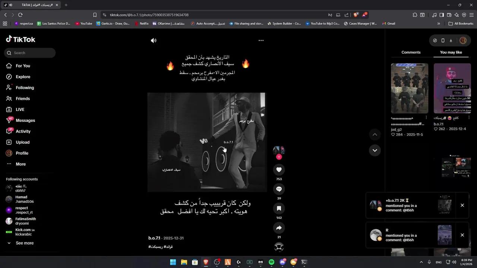The width and height of the screenshot is (477, 268).
Task: Open the b.o.7.1 author username link
Action: (154, 238)
